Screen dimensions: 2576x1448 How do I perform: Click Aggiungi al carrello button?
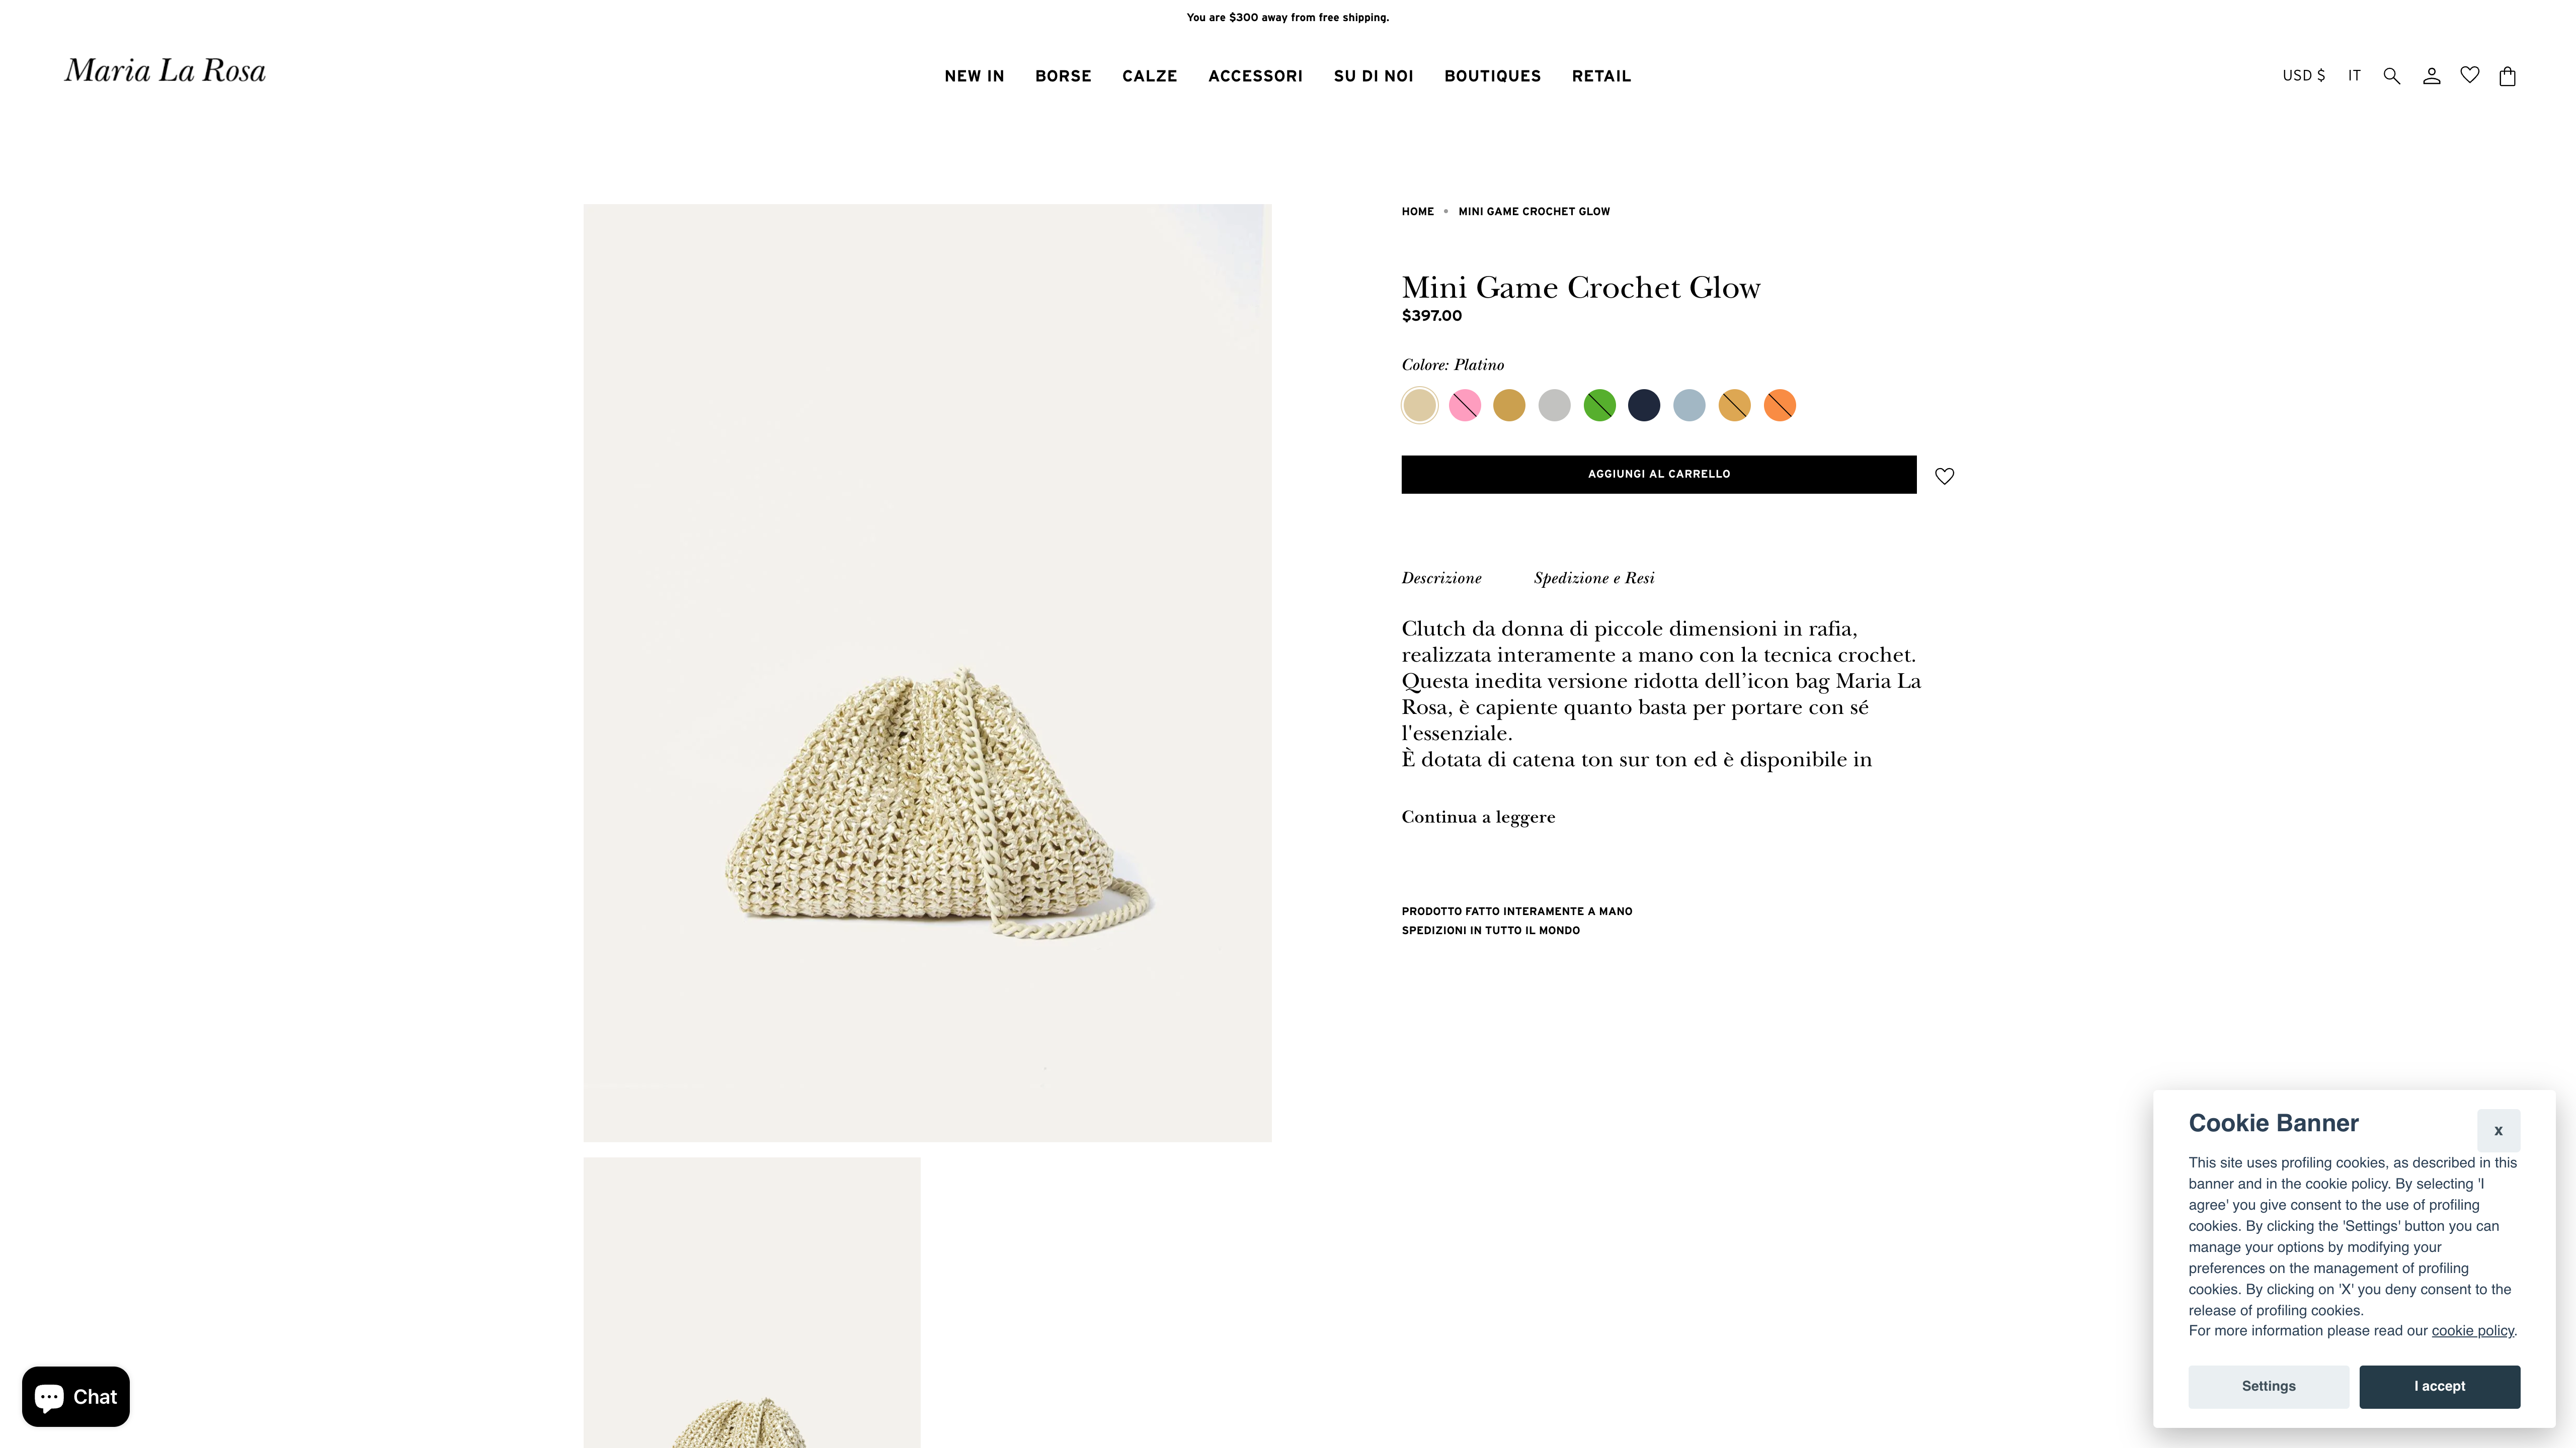(1659, 474)
